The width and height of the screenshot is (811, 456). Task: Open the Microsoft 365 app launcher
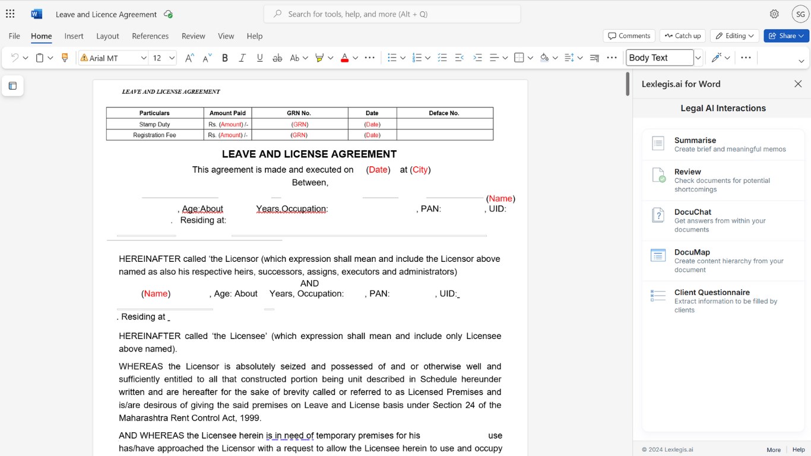pyautogui.click(x=10, y=14)
